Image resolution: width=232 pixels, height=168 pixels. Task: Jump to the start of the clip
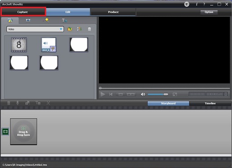click(x=111, y=95)
